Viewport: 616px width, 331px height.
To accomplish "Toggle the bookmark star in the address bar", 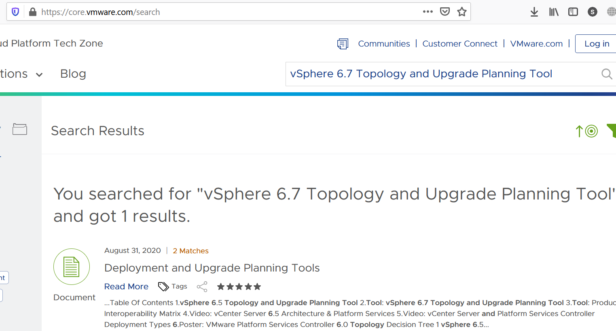I will 461,12.
